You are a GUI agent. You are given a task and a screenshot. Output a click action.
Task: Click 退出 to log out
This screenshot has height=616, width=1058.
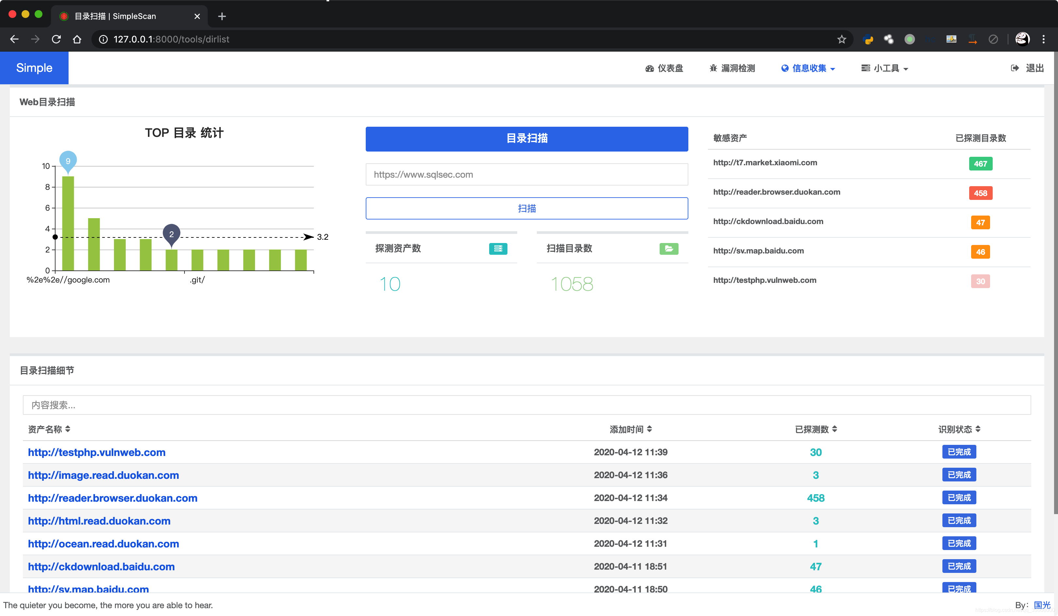1027,68
